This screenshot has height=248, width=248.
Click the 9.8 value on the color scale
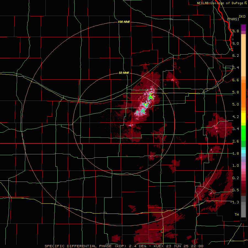pos(236,31)
